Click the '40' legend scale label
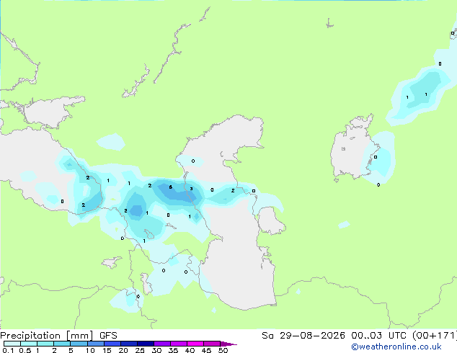The image size is (457, 353). [190, 350]
